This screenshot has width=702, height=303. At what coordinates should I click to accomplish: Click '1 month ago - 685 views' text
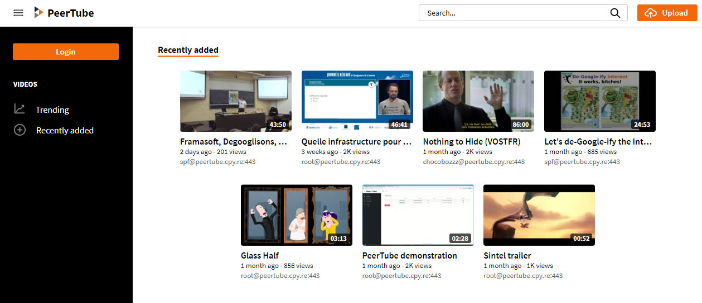click(x=580, y=152)
